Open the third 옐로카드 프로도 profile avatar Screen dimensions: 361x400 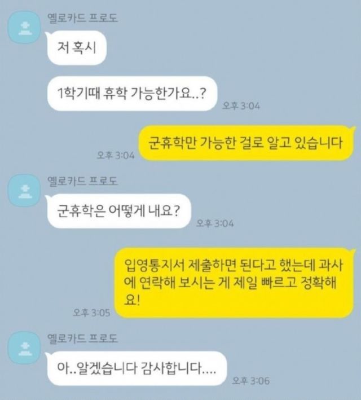tap(24, 348)
